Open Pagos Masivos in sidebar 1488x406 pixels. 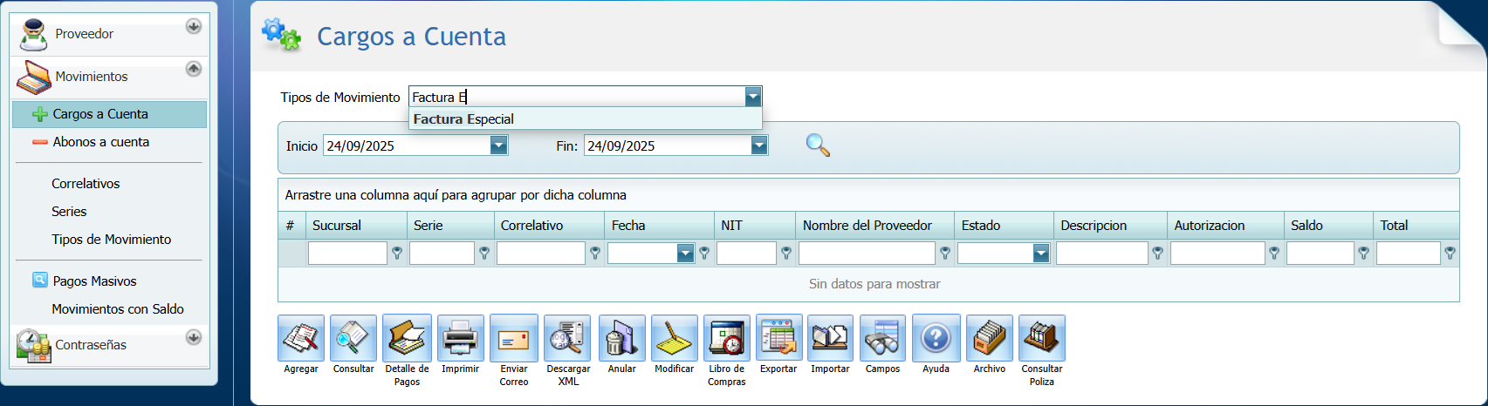pyautogui.click(x=94, y=281)
